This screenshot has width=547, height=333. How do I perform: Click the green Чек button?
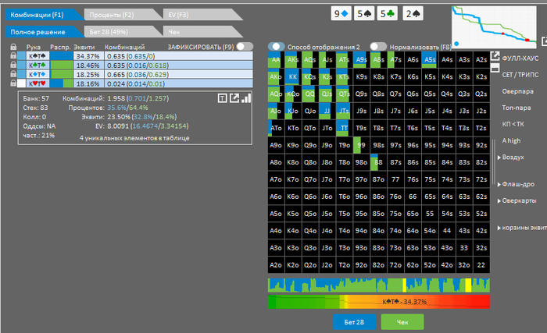[x=402, y=322]
